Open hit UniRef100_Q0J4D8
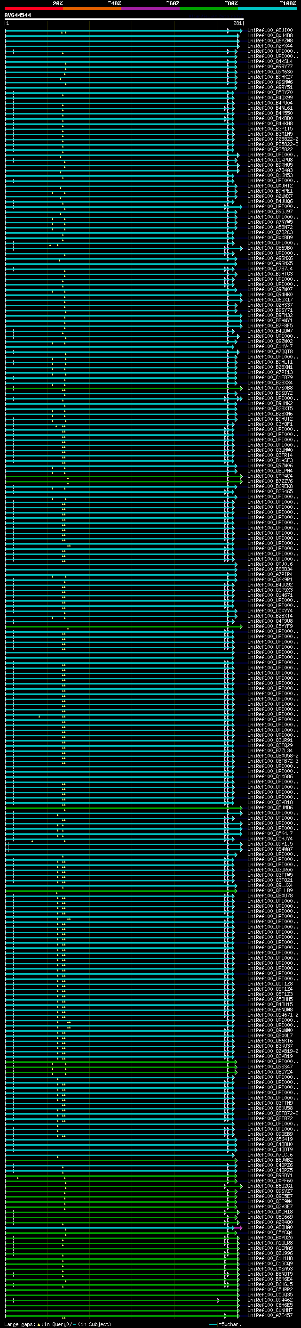301x1328 pixels. tap(270, 36)
